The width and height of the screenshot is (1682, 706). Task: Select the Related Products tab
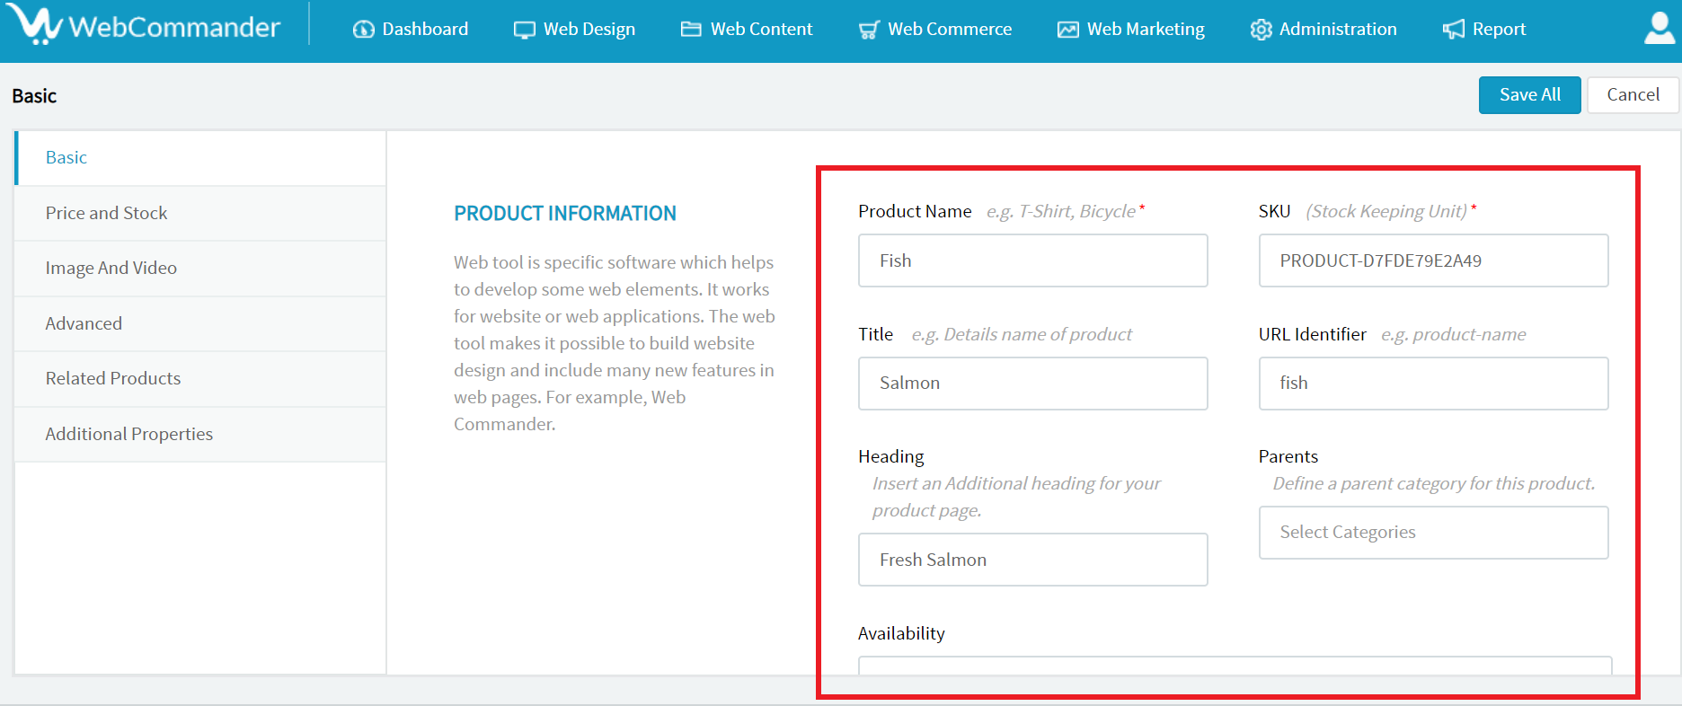click(113, 378)
